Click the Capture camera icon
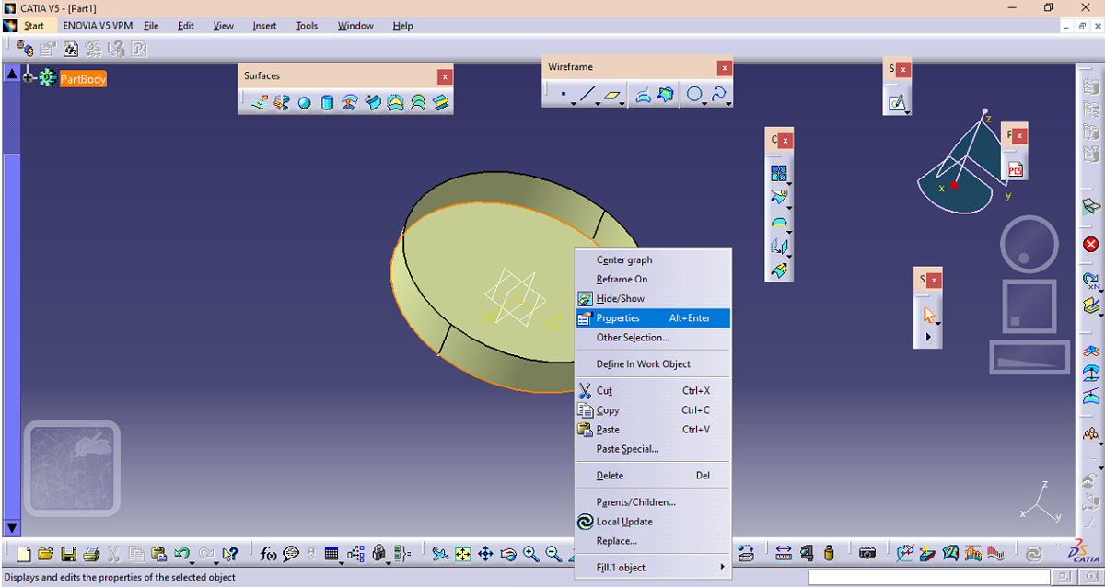This screenshot has height=587, width=1105. pyautogui.click(x=867, y=554)
